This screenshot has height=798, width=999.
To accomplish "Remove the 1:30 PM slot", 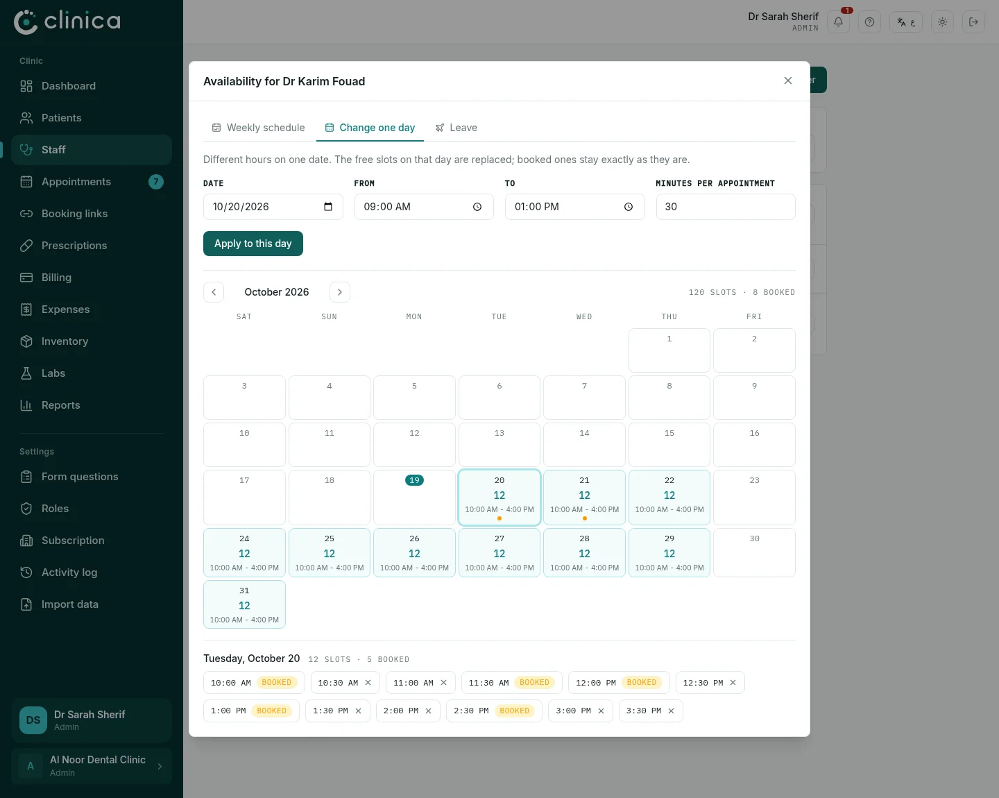I will click(359, 711).
